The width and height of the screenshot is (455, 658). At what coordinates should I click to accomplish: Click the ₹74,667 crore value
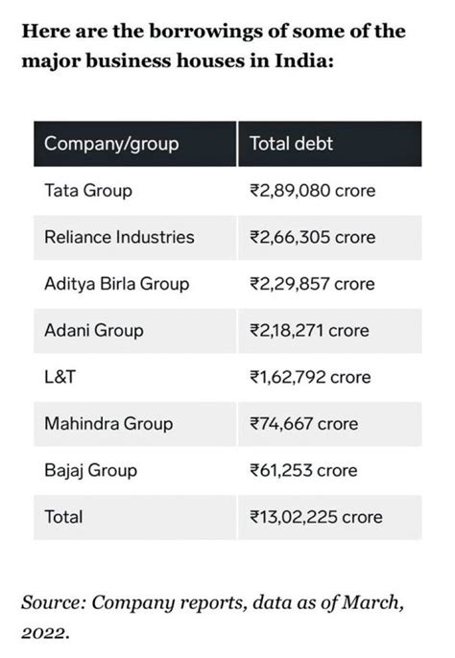303,424
